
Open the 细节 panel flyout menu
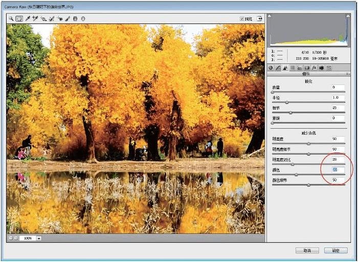click(x=348, y=74)
